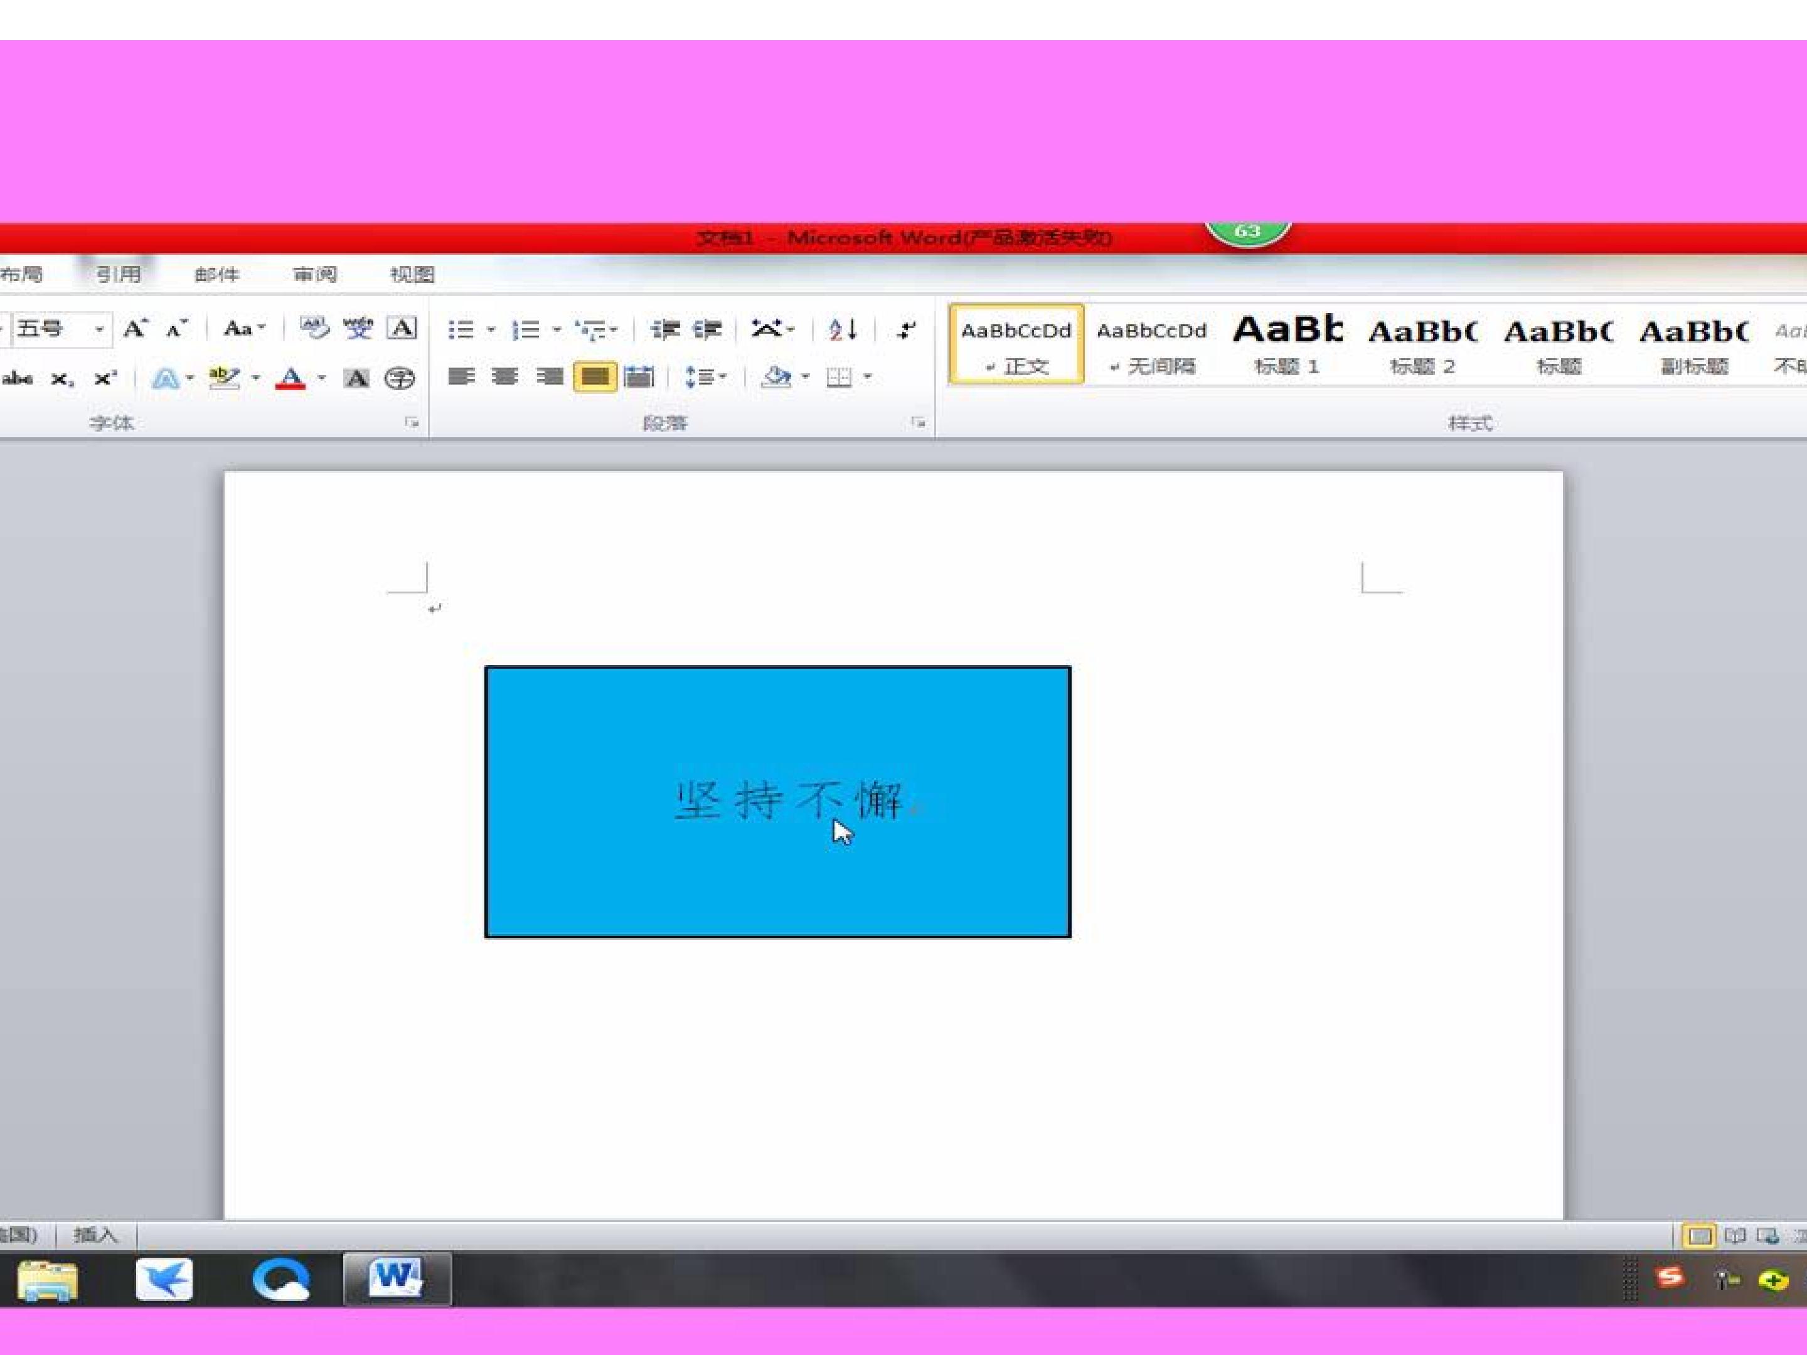
Task: Switch to Web Layout view icon
Action: pyautogui.click(x=1768, y=1236)
